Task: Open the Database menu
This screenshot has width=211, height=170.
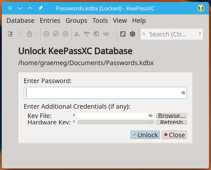Action: click(20, 21)
